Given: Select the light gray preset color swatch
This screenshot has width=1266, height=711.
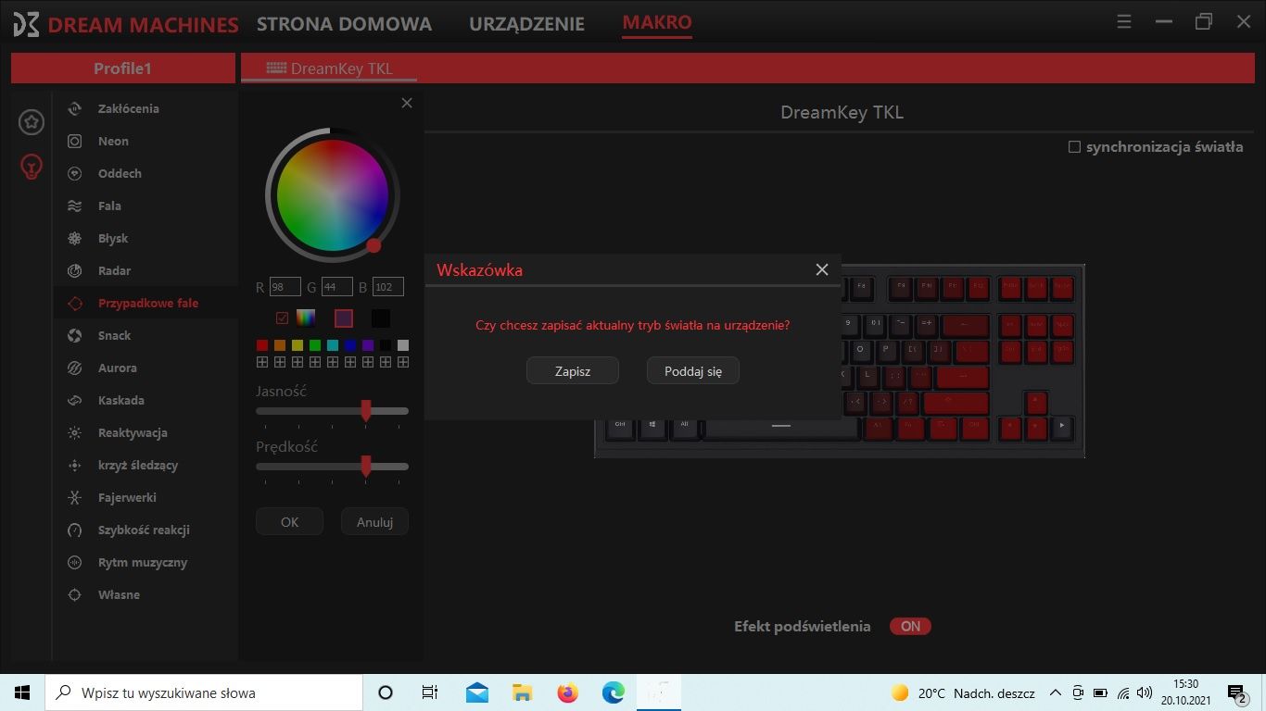Looking at the screenshot, I should pyautogui.click(x=403, y=345).
